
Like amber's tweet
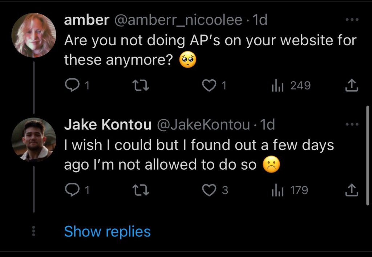(x=208, y=86)
